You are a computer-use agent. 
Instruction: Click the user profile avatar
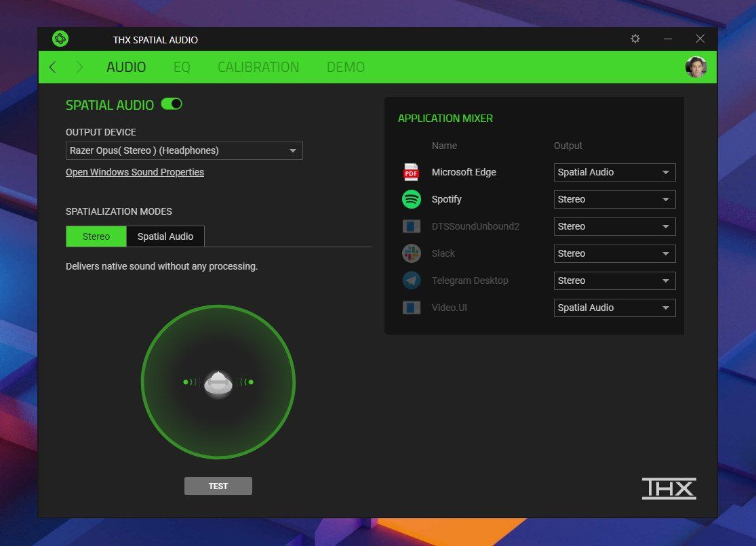pyautogui.click(x=696, y=67)
